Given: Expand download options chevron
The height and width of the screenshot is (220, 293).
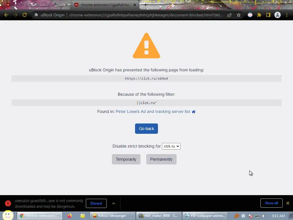Looking at the screenshot, I should (x=114, y=203).
